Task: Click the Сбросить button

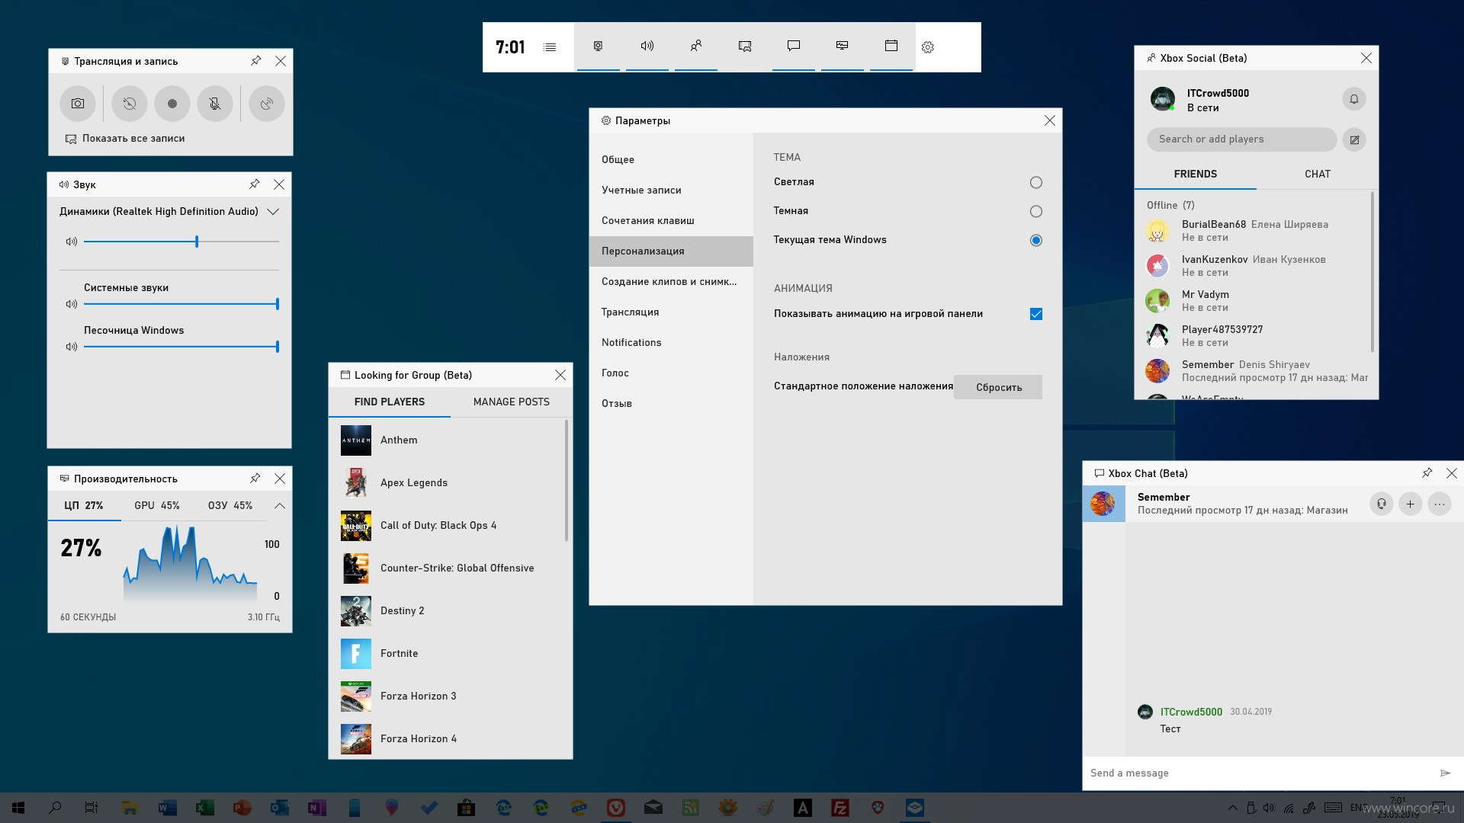Action: coord(998,387)
